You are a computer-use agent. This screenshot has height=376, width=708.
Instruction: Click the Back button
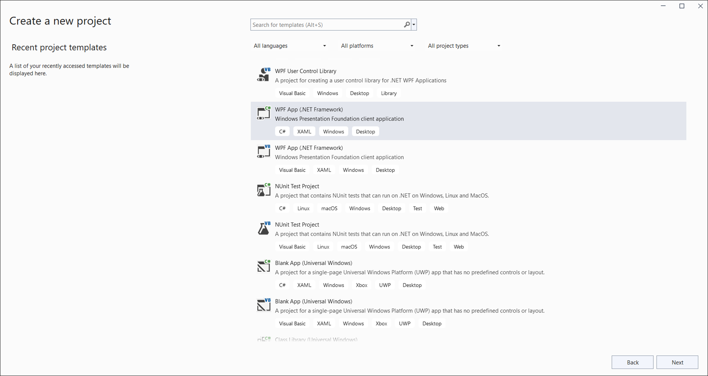coord(632,362)
